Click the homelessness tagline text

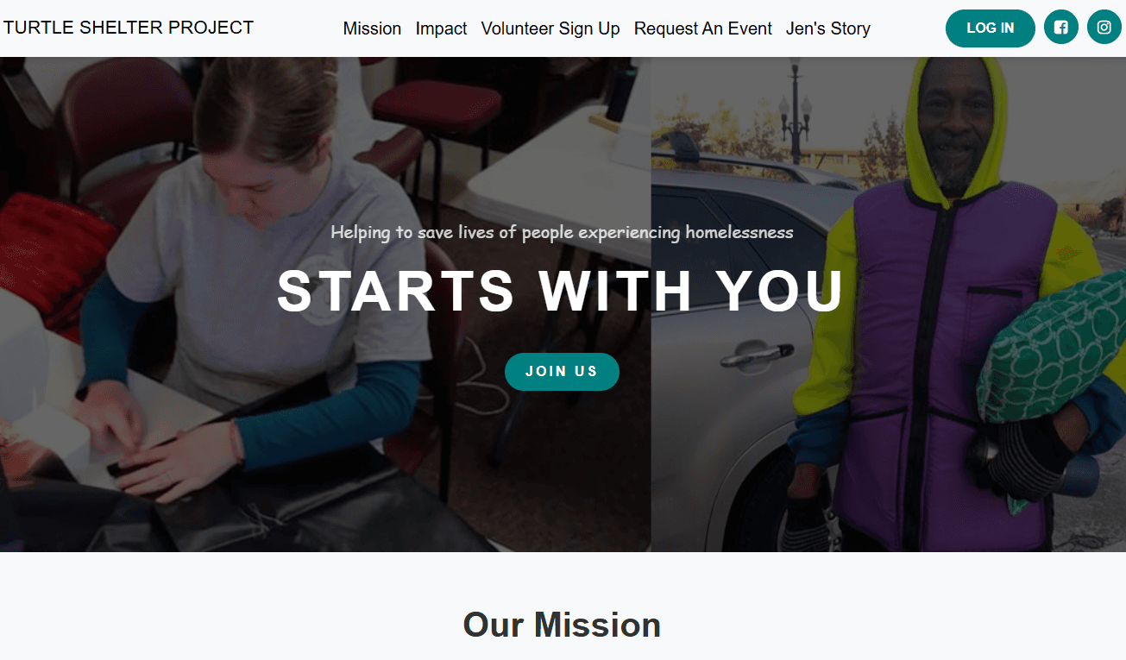[x=562, y=232]
